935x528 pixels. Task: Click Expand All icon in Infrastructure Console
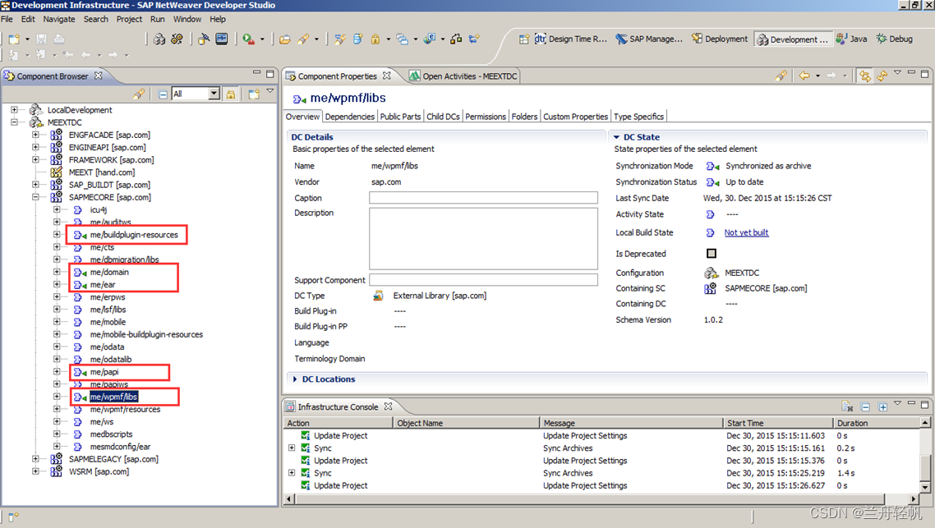tap(882, 407)
